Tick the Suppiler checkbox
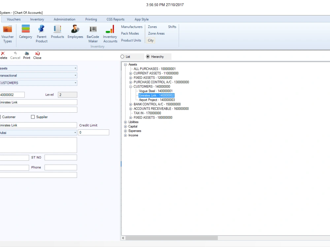 [33, 117]
